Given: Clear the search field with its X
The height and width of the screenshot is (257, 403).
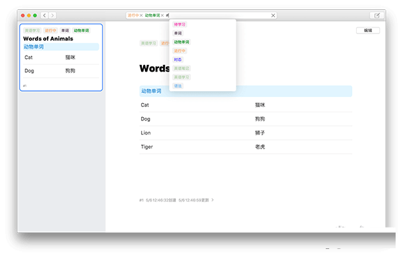Looking at the screenshot, I should pos(273,15).
